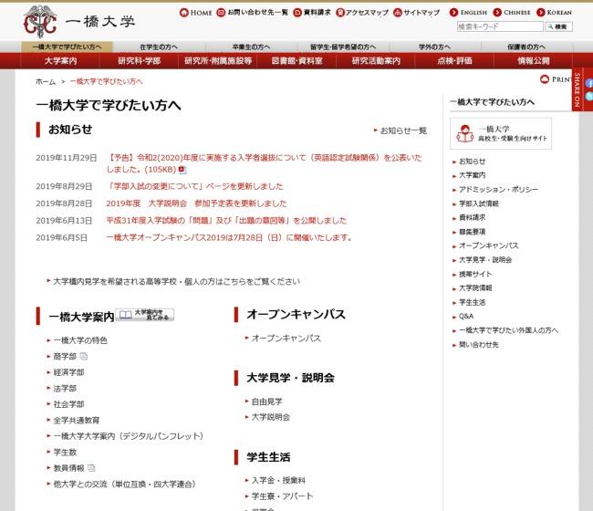The height and width of the screenshot is (511, 593).
Task: Switch to the ENGLISH site
Action: click(468, 13)
